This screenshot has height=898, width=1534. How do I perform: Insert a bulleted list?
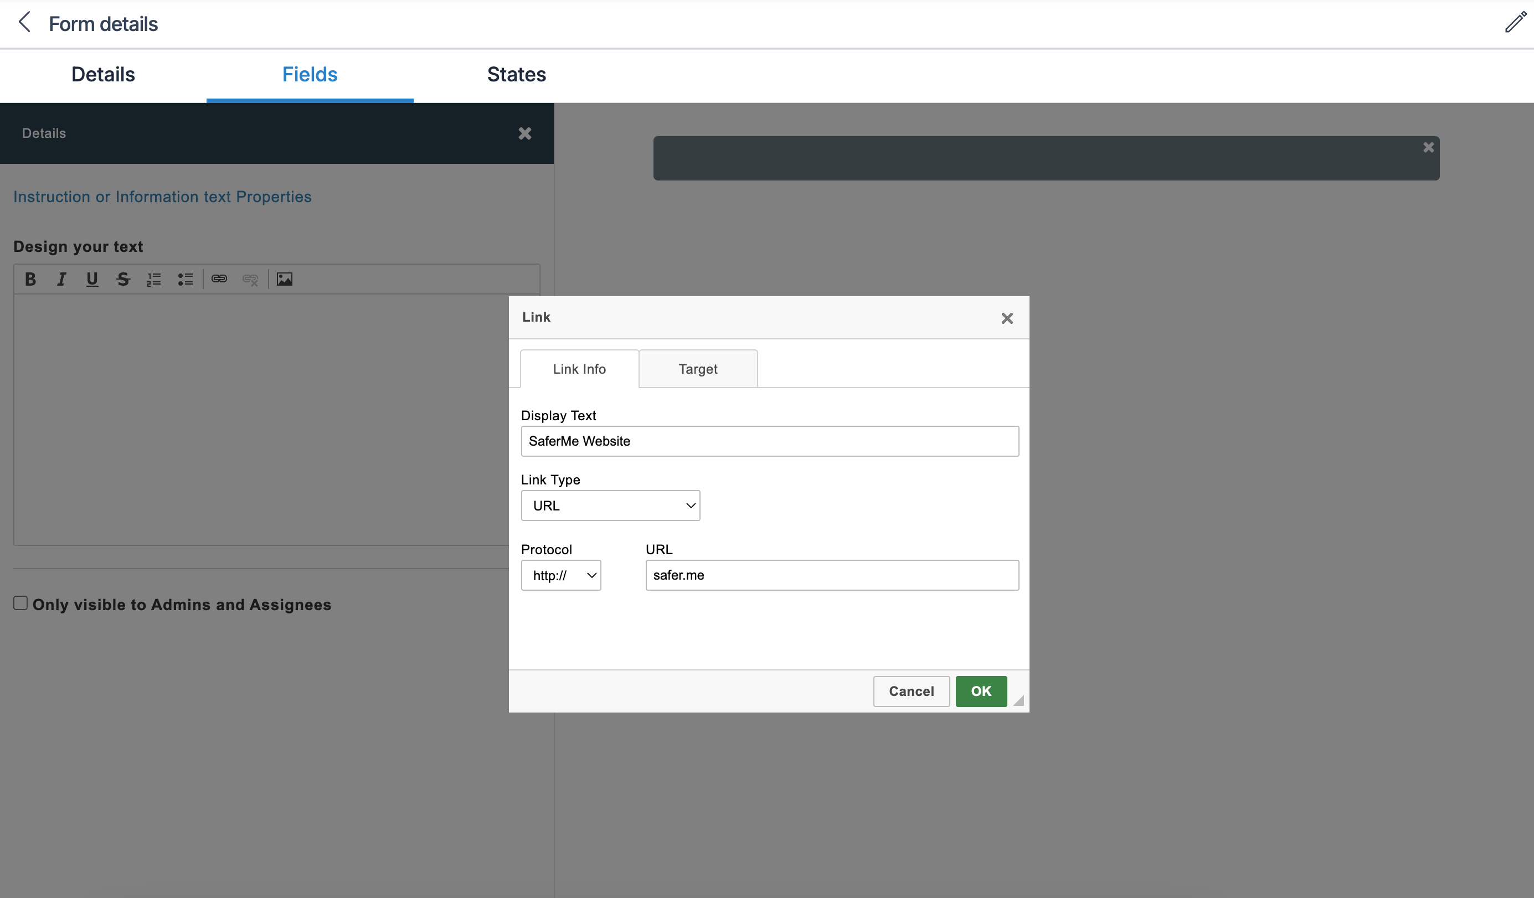[x=185, y=278]
